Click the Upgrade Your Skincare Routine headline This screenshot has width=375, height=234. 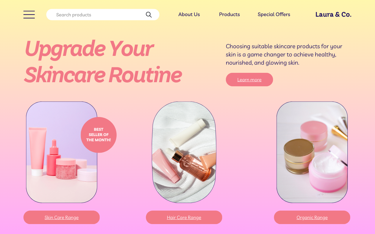103,61
